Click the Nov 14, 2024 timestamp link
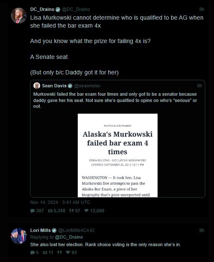This screenshot has width=214, height=262. coord(60,202)
